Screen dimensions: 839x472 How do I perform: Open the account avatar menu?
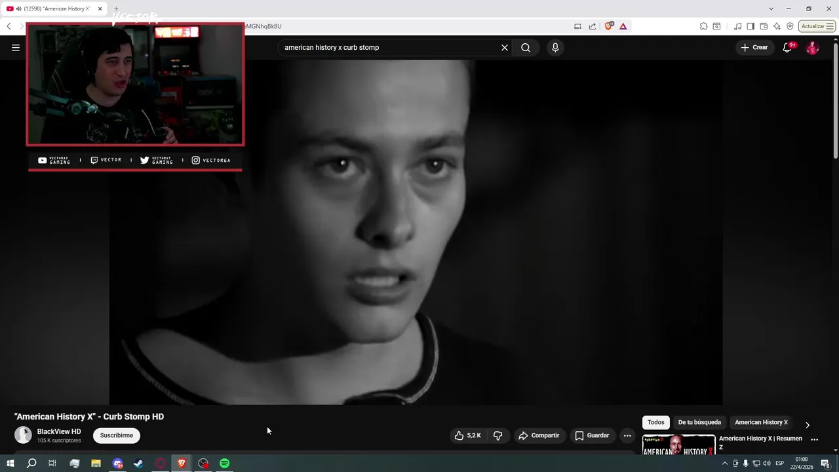point(812,47)
